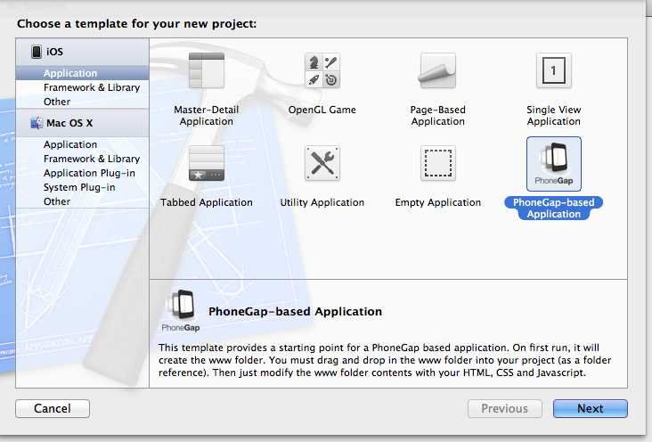
Task: Select the Single View Application icon
Action: click(x=553, y=70)
